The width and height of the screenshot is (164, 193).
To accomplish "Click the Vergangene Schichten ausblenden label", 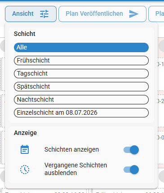I will (75, 169).
